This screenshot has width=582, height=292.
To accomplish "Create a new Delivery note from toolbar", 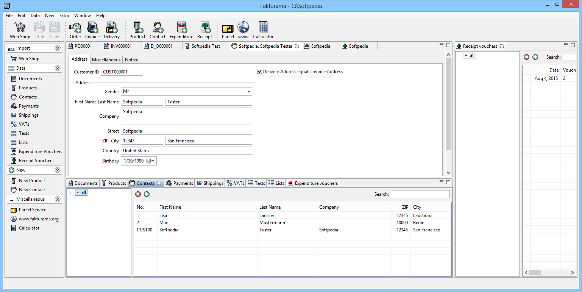I will coord(112,30).
